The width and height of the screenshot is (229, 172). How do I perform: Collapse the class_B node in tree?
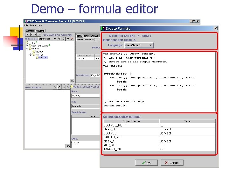pos(31,54)
